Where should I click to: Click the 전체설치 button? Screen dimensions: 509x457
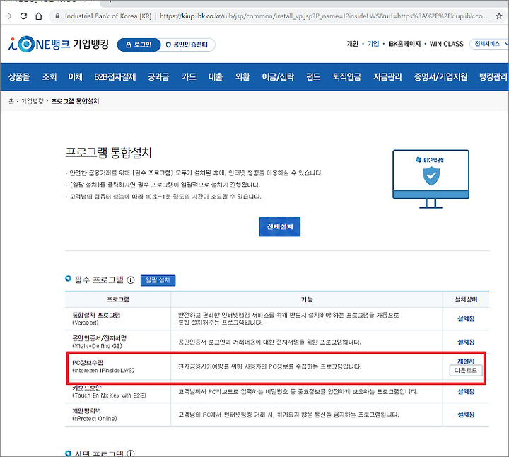[279, 226]
